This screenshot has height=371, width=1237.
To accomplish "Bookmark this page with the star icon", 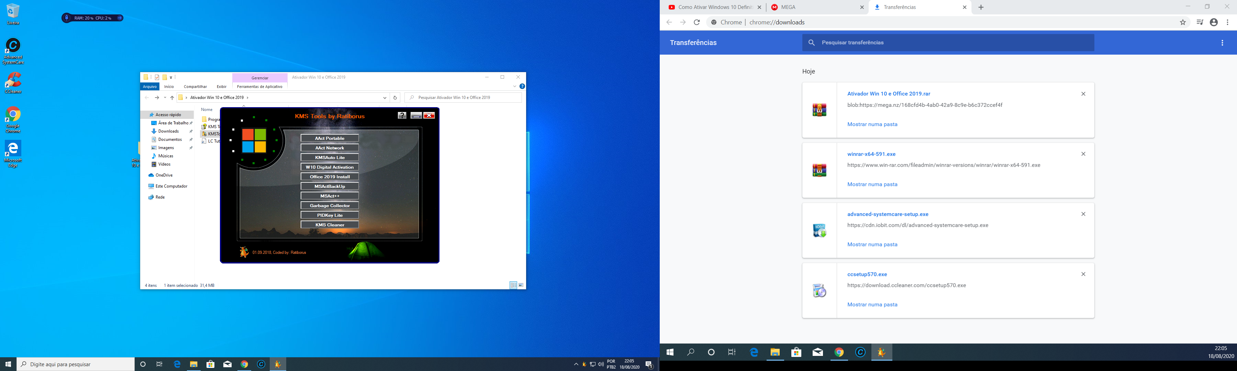I will [x=1183, y=22].
